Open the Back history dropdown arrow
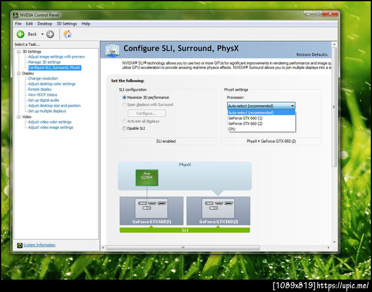Screen dimensions: 372x292 (x=42, y=34)
